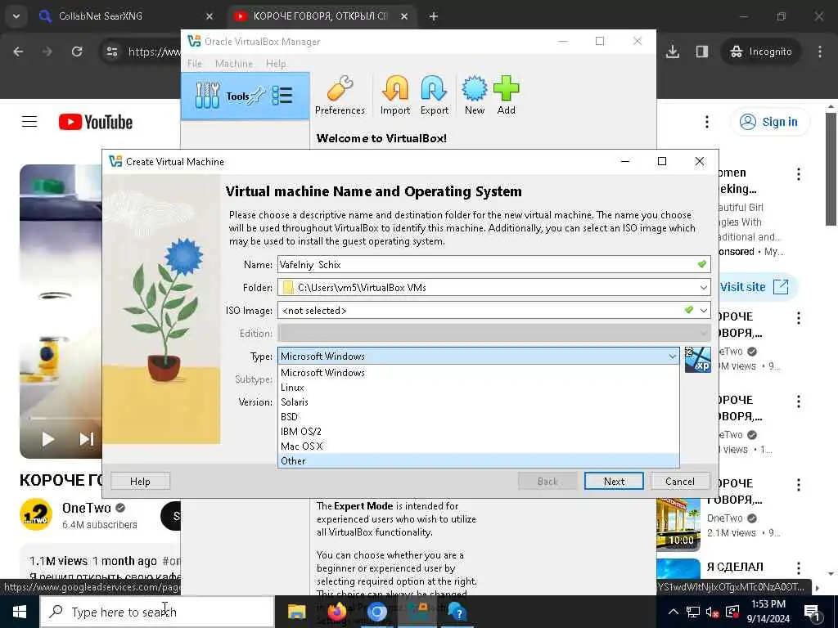Open a new browser tab
Screen dimensions: 838x628
[x=434, y=16]
